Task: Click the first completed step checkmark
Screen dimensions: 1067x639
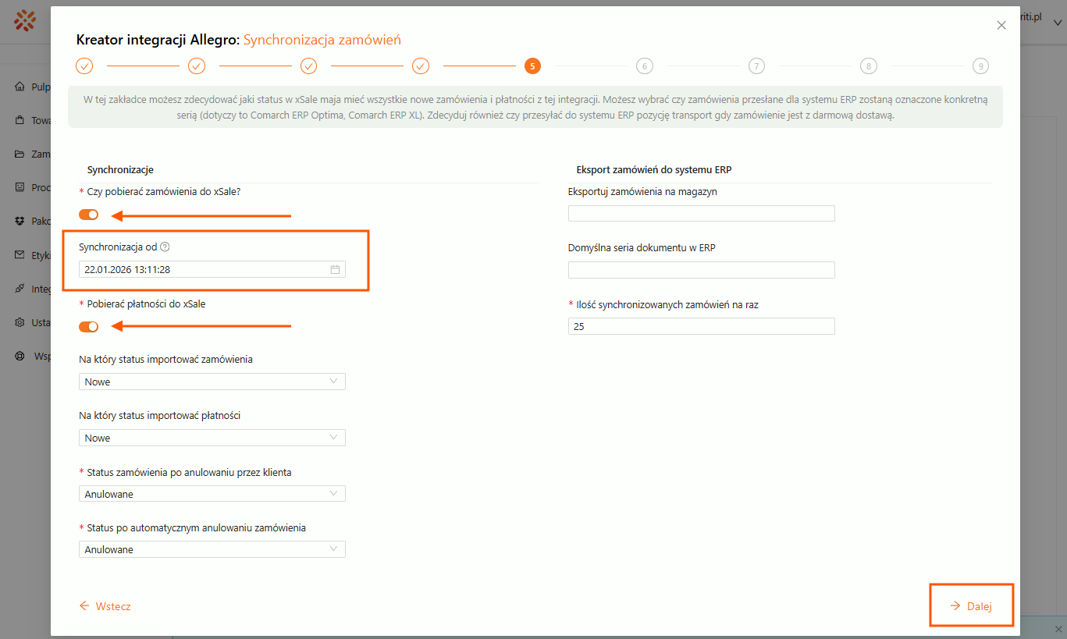Action: [x=84, y=66]
